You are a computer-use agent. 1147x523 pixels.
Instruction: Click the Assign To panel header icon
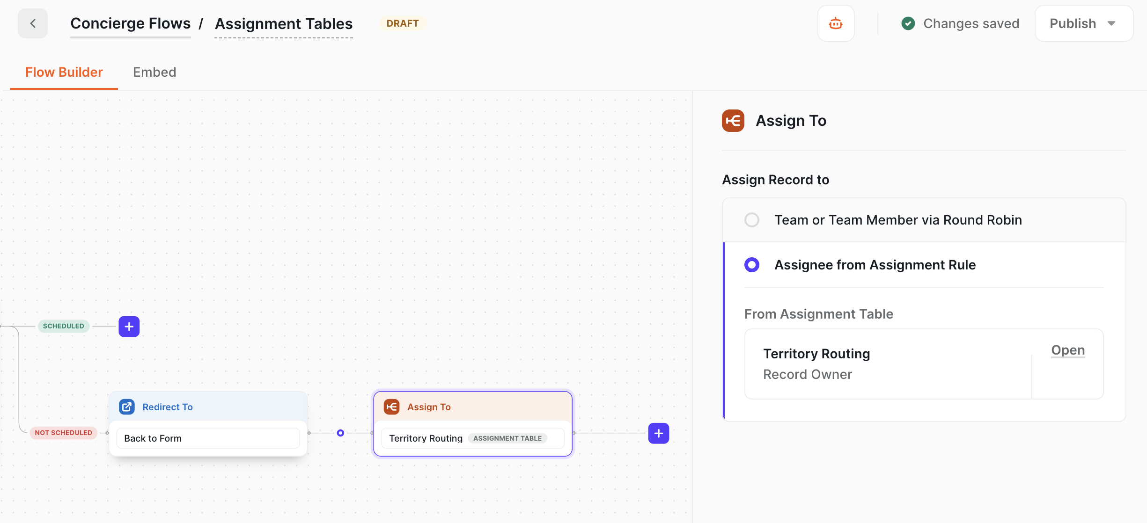coord(733,121)
